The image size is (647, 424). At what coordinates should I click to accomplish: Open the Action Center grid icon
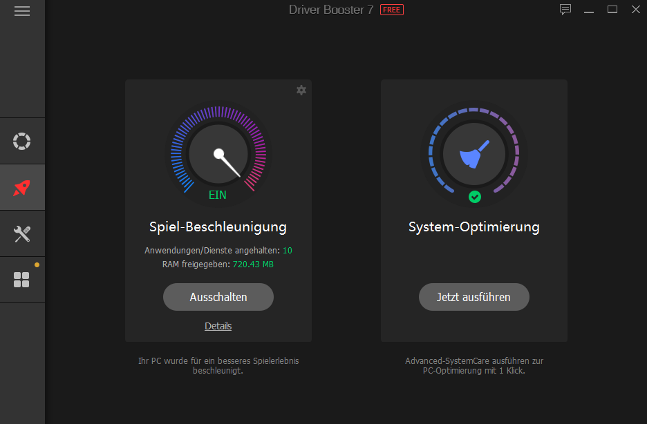click(21, 280)
